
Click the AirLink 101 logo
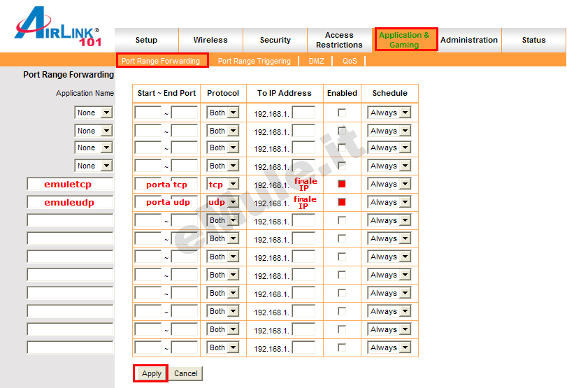click(x=57, y=30)
